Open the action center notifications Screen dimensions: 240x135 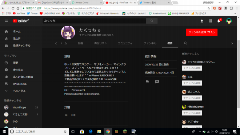click(x=235, y=131)
